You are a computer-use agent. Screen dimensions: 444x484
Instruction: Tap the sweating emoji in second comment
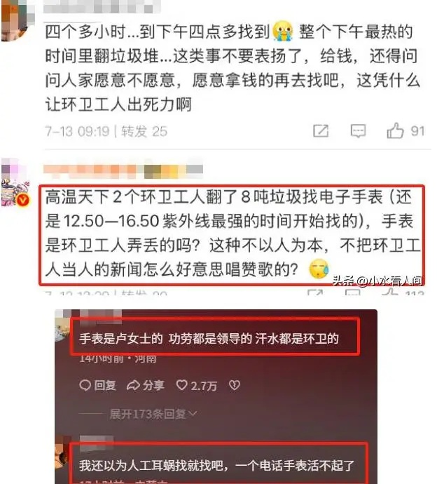click(319, 269)
